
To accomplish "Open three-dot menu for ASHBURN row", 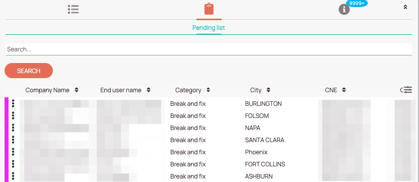I will tap(13, 176).
